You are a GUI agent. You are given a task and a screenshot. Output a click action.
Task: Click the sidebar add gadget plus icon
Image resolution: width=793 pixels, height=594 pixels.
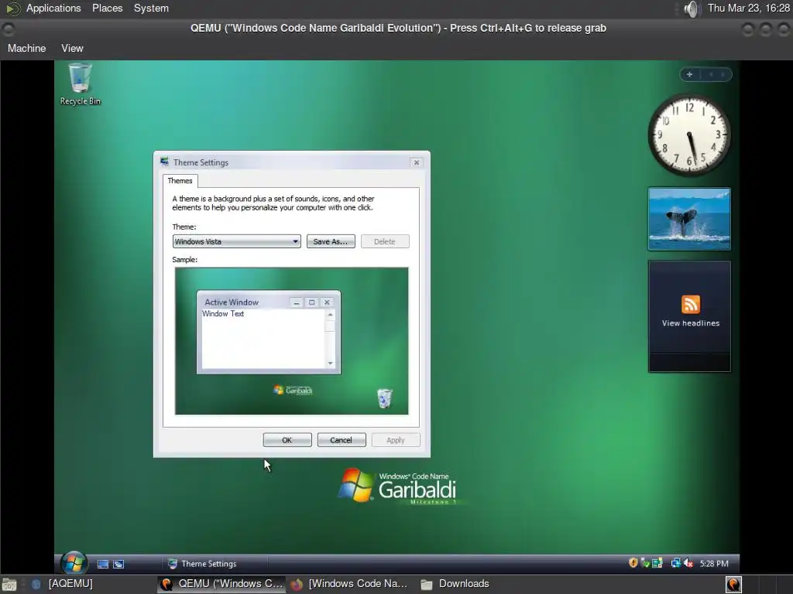click(x=688, y=74)
